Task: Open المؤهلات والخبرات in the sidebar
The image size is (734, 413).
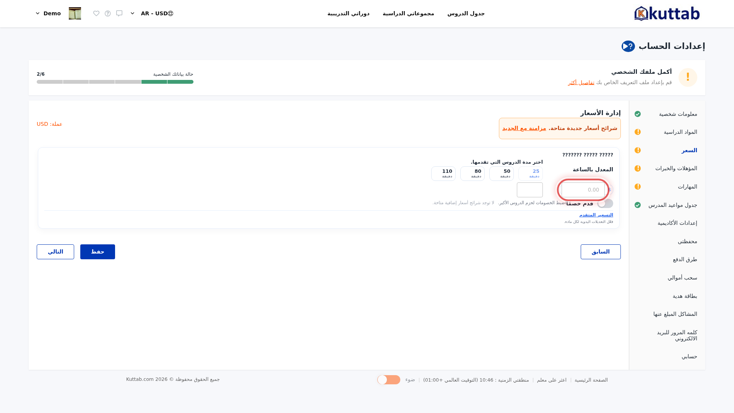Action: (676, 168)
